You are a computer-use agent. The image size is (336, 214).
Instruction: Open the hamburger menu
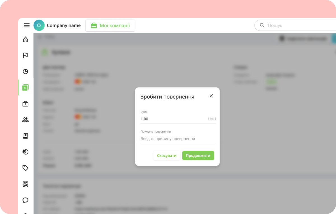(27, 25)
